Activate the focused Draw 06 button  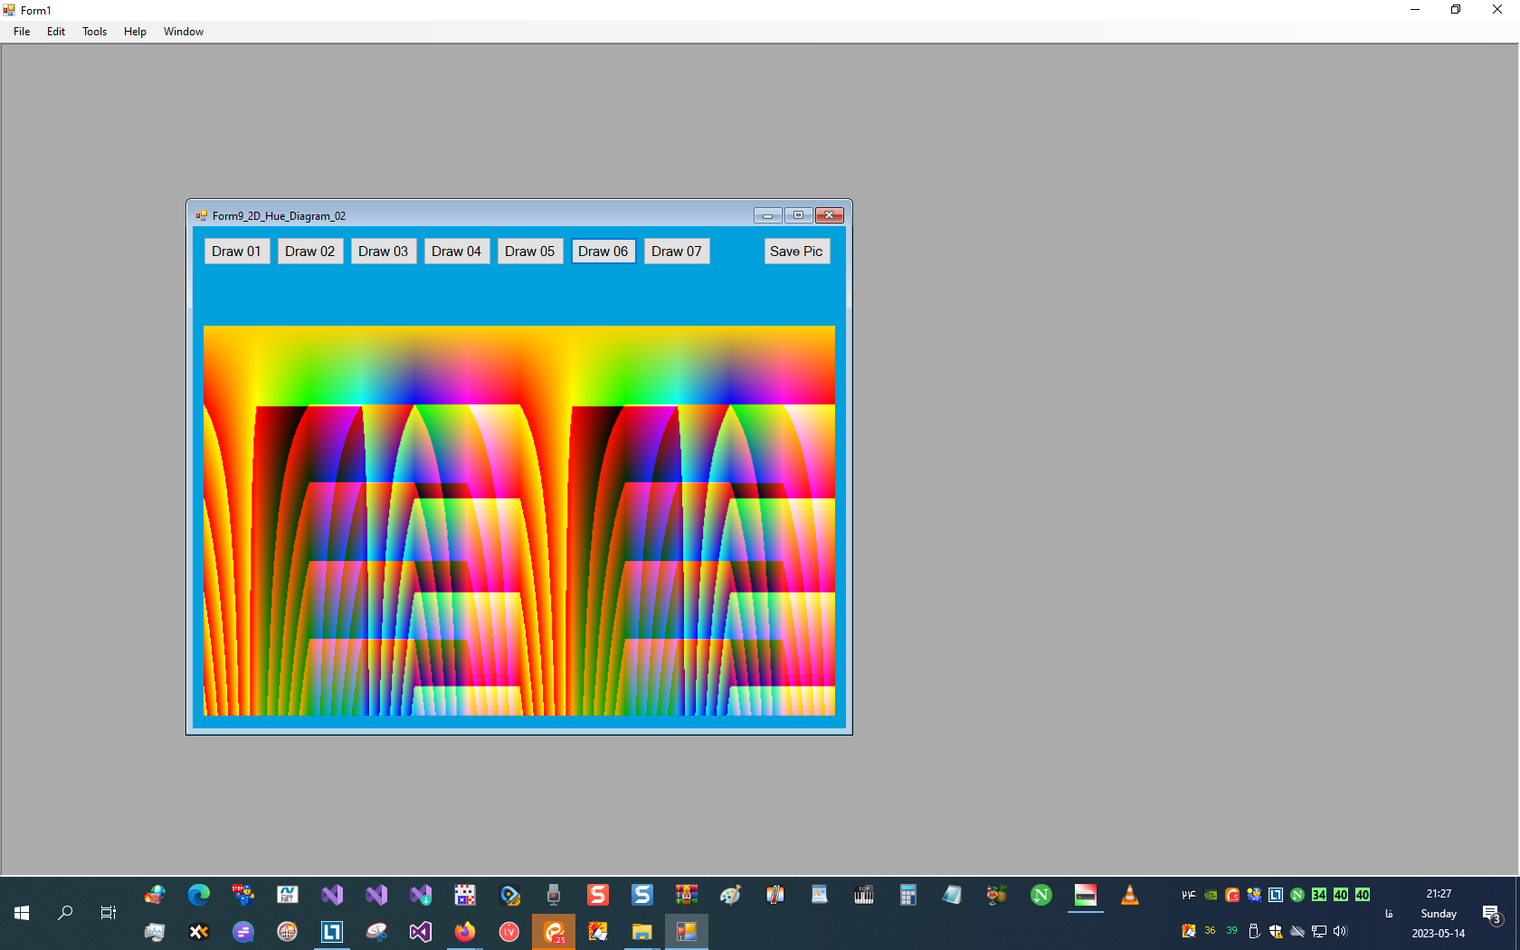pyautogui.click(x=603, y=252)
